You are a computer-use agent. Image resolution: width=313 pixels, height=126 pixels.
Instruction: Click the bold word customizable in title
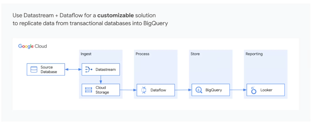(116, 15)
